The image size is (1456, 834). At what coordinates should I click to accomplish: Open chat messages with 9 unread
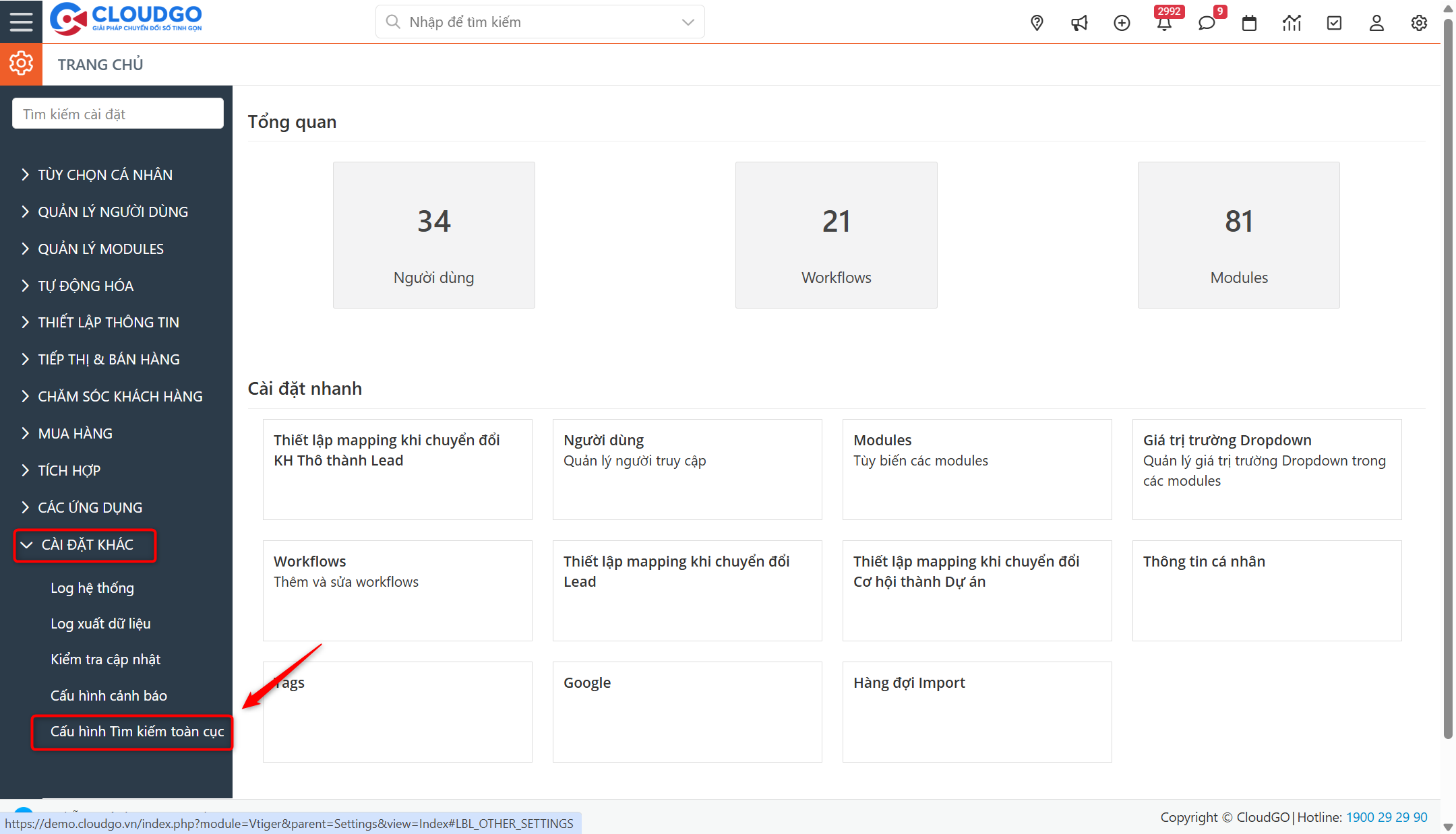(x=1207, y=22)
